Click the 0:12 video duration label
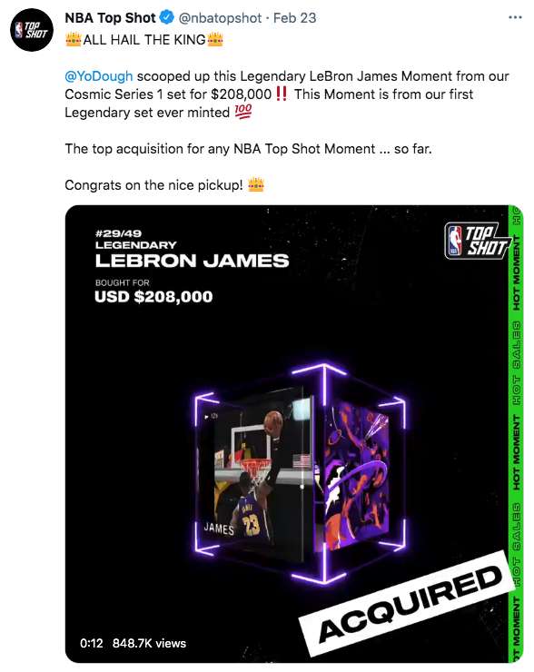Screen dimensions: 534x672 92,643
